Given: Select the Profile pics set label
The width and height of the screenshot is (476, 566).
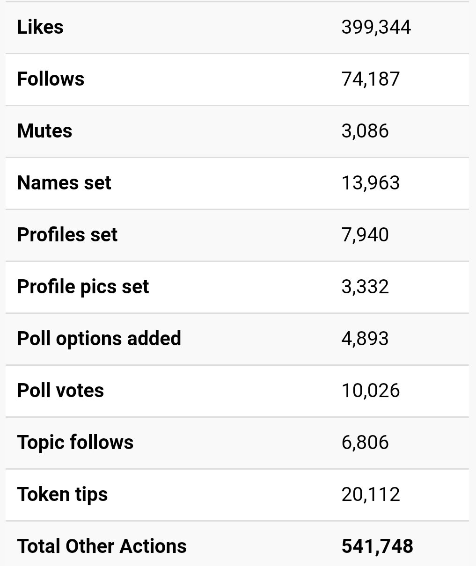Looking at the screenshot, I should click(x=83, y=287).
